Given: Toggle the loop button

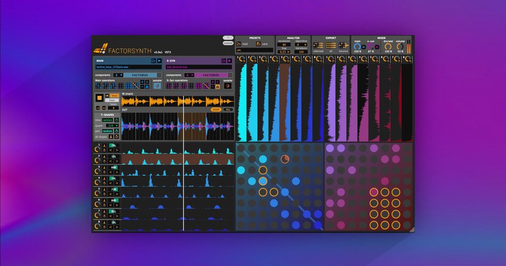Looking at the screenshot, I should pyautogui.click(x=115, y=96).
